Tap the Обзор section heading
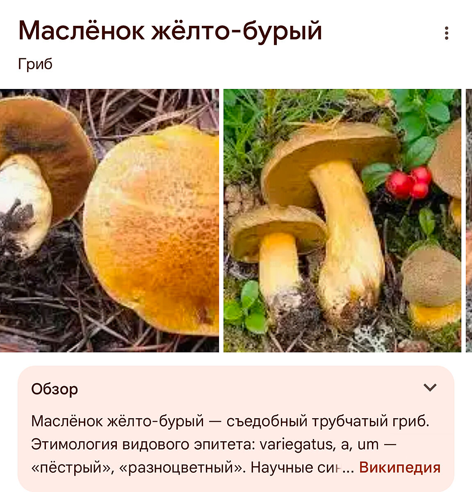The height and width of the screenshot is (492, 472). tap(55, 389)
